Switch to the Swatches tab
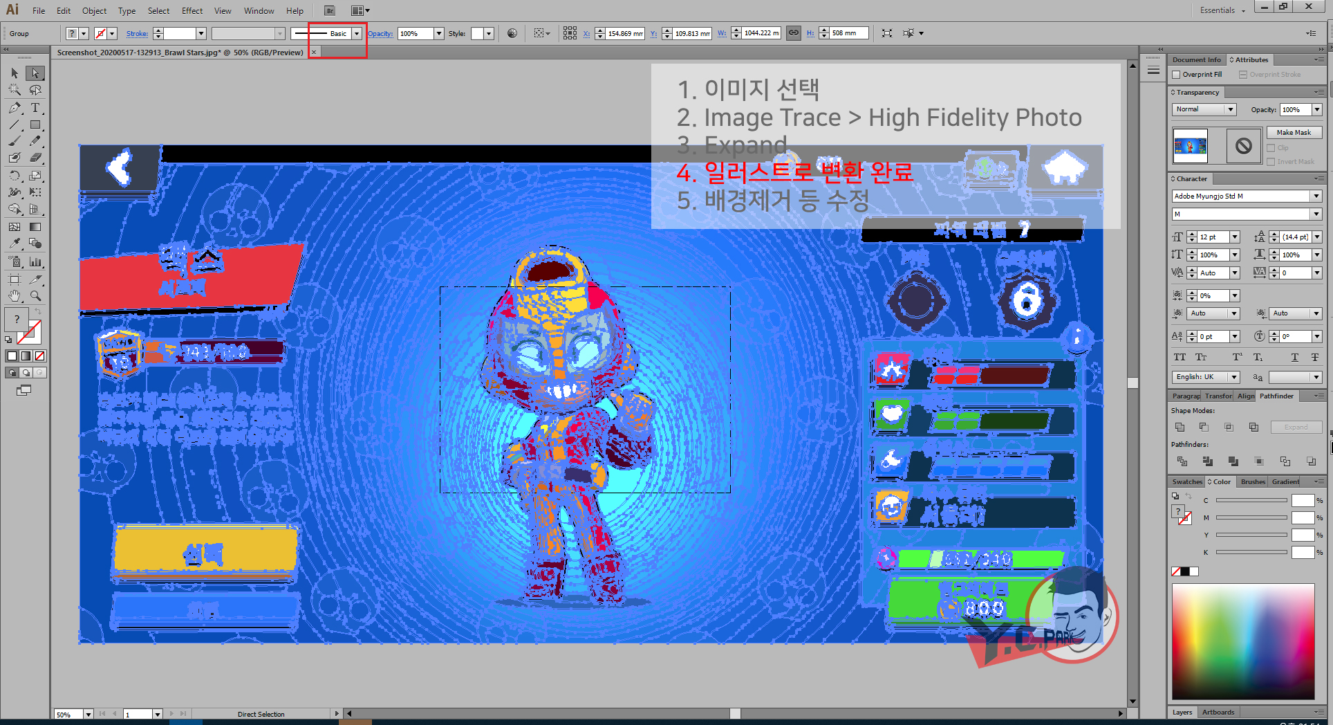The image size is (1333, 725). click(x=1186, y=481)
